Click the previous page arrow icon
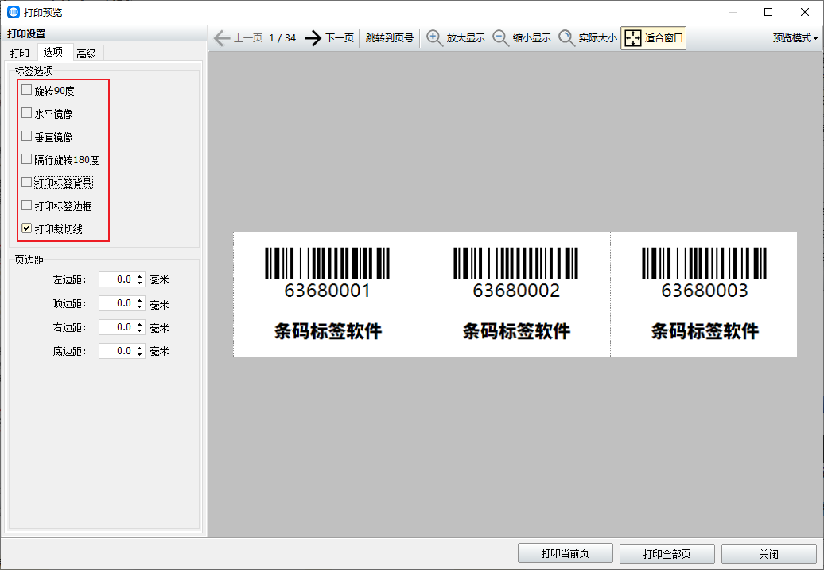The height and width of the screenshot is (570, 824). (x=222, y=38)
